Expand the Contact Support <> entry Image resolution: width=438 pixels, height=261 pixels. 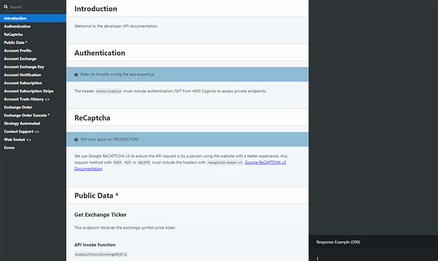coord(21,132)
